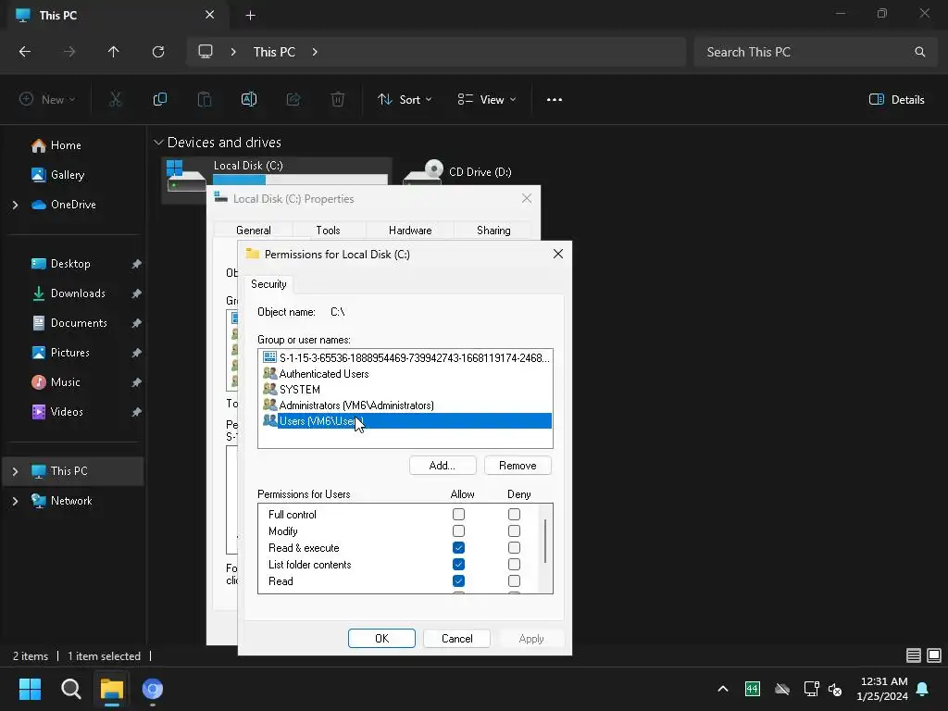The width and height of the screenshot is (948, 711).
Task: Collapse Devices and drives group
Action: [x=158, y=143]
